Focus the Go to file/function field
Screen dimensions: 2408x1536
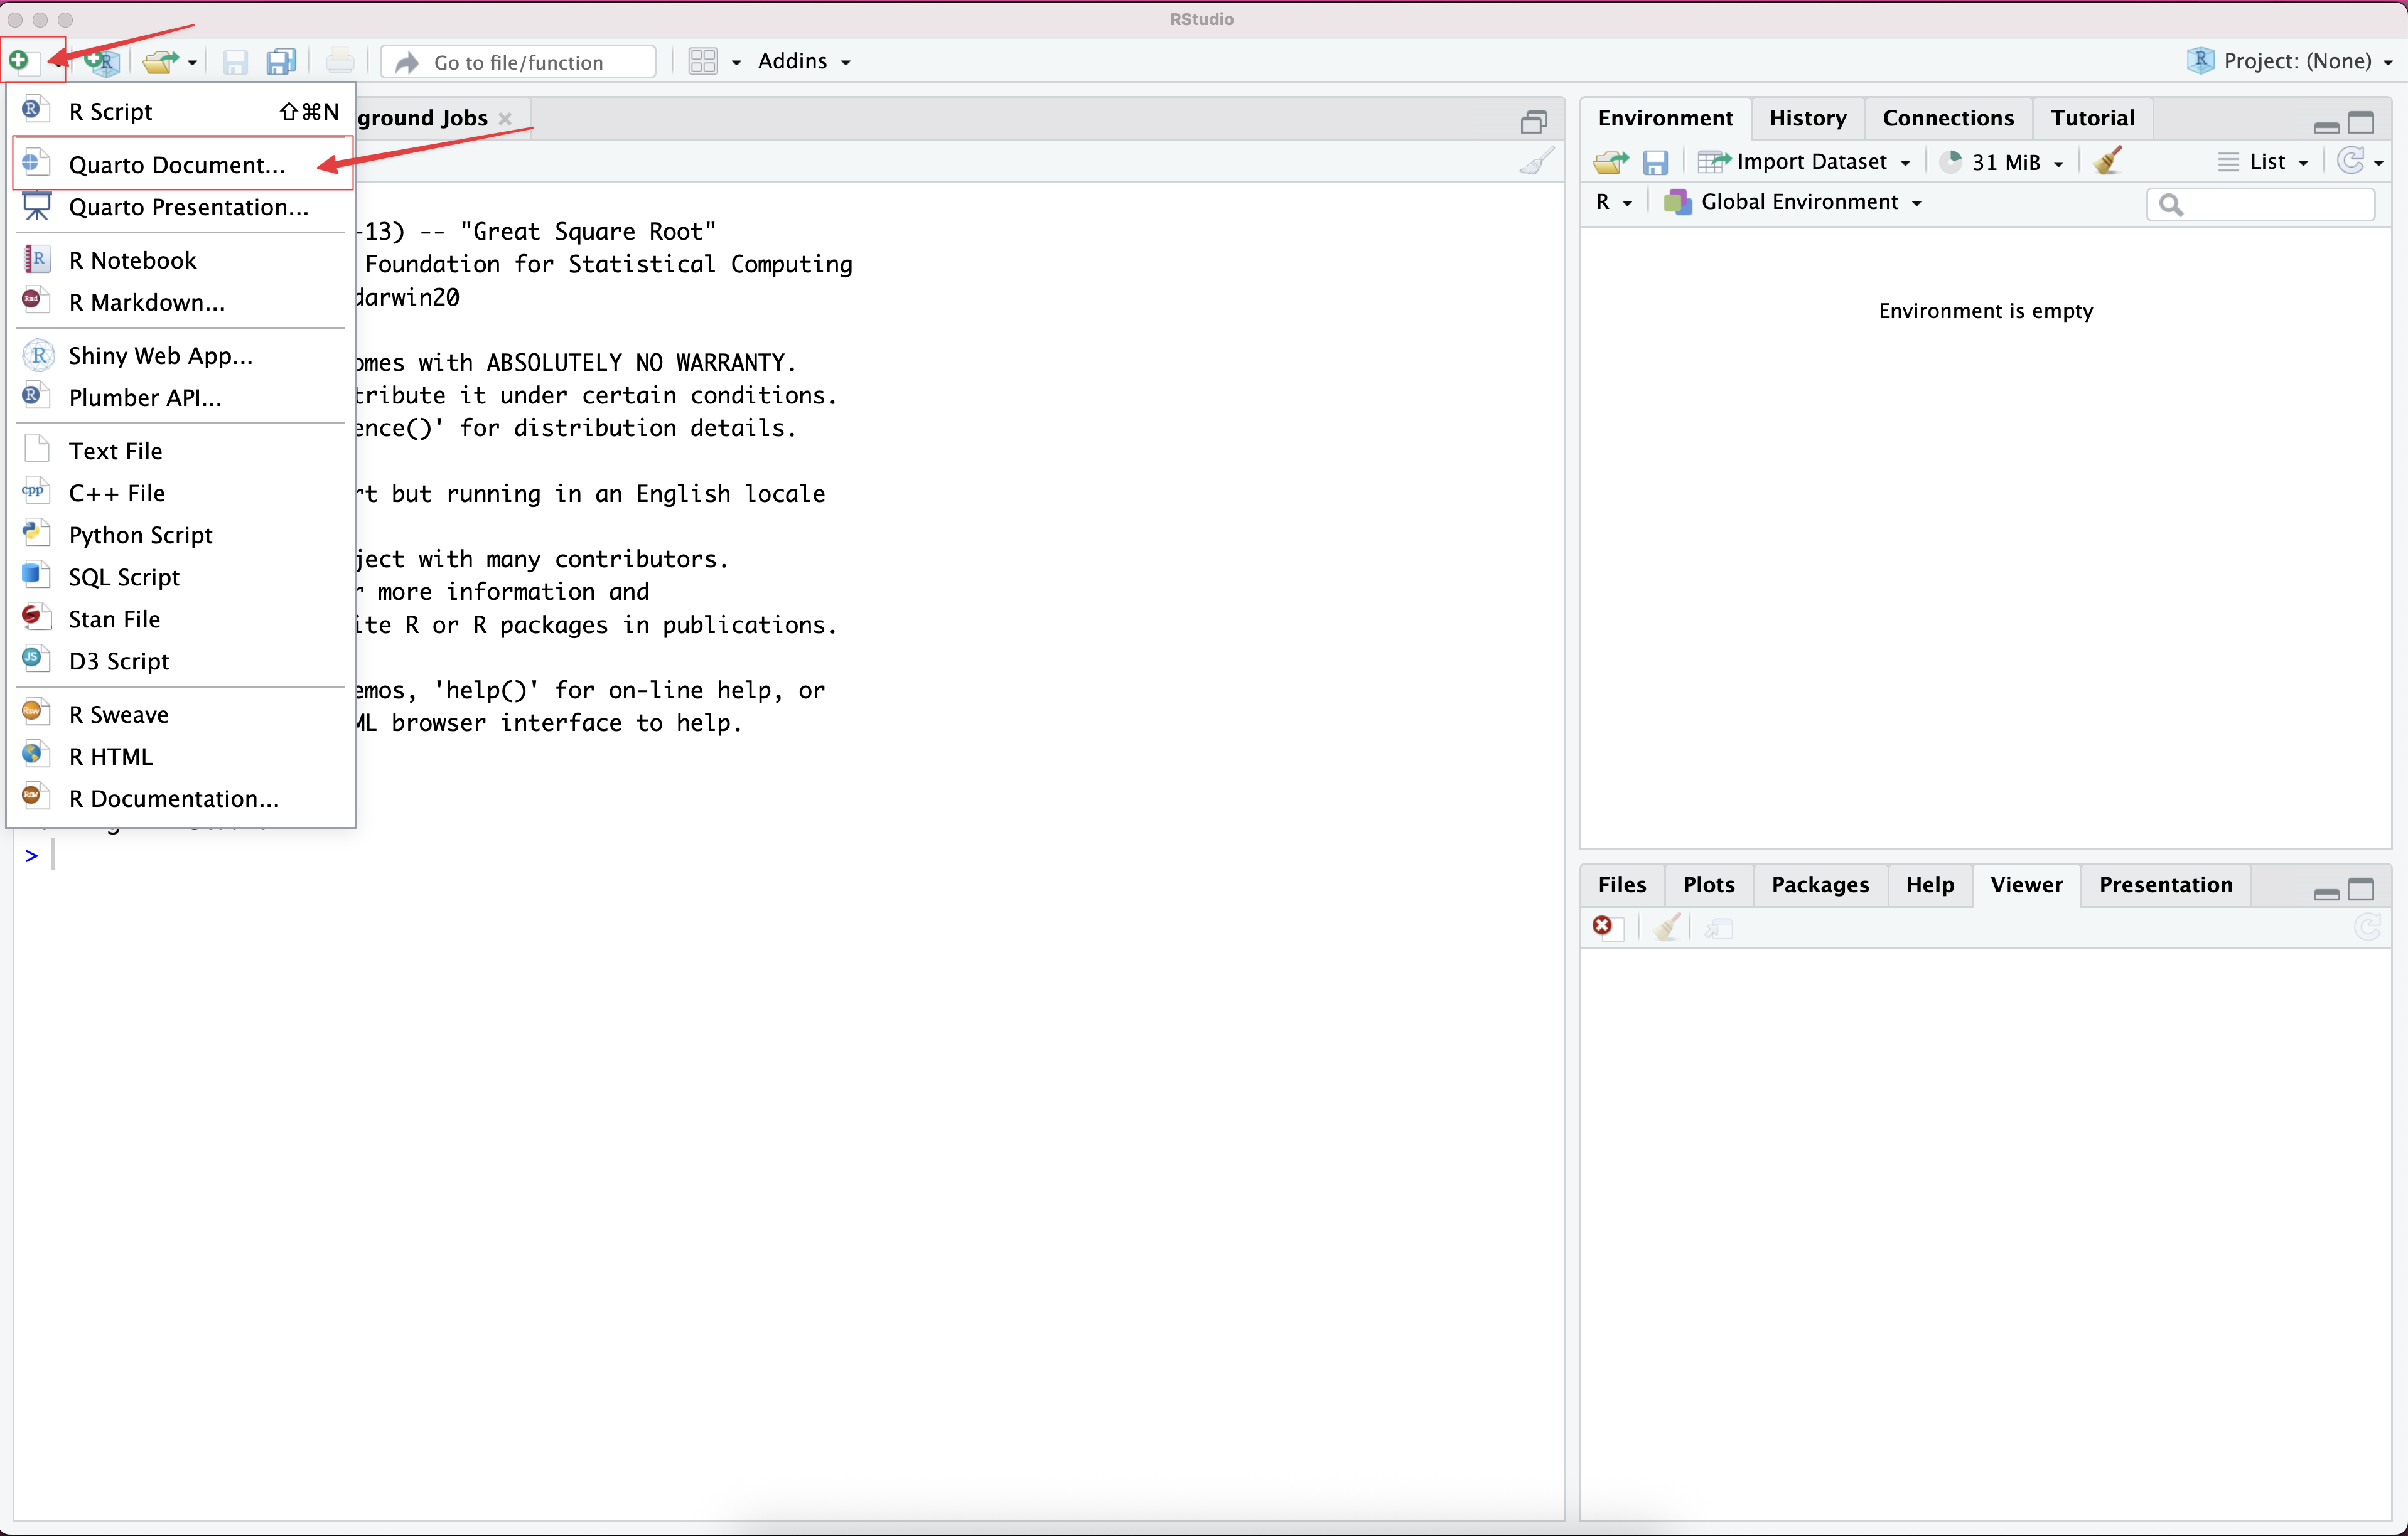coord(519,62)
